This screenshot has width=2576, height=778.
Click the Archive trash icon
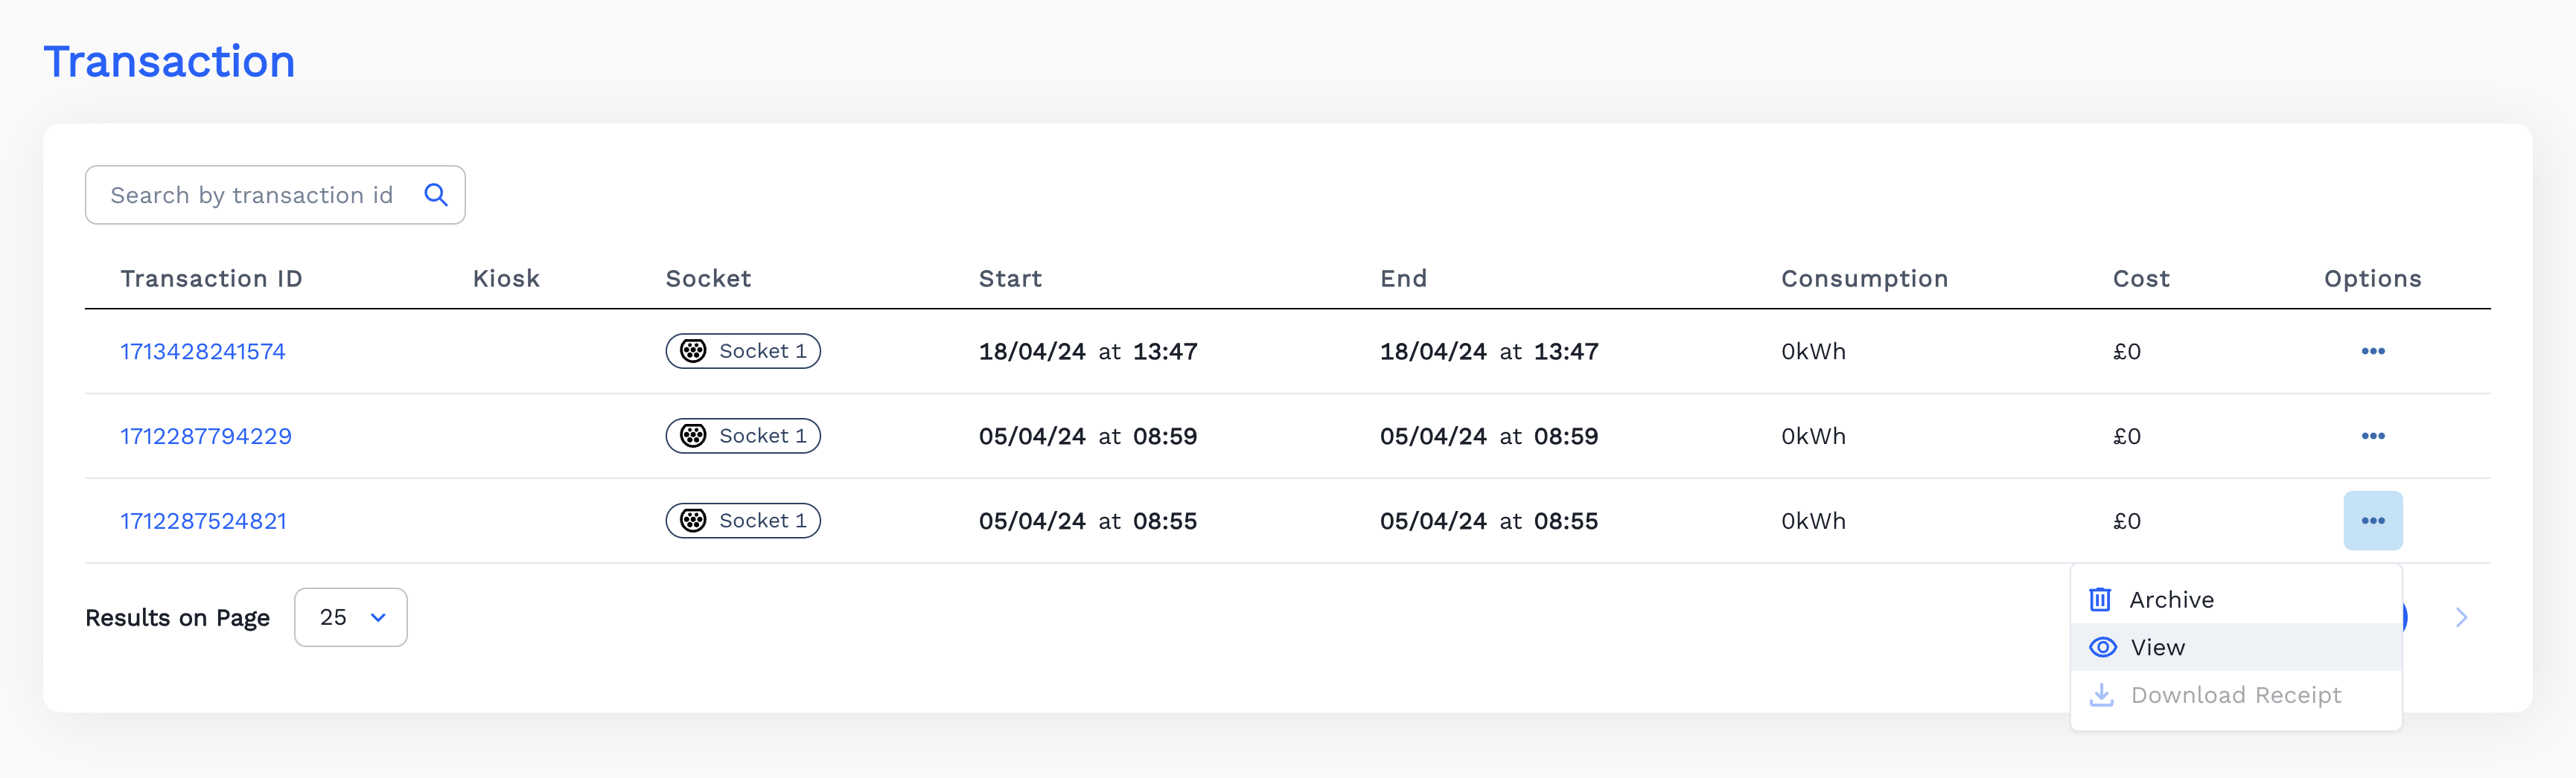(x=2100, y=599)
